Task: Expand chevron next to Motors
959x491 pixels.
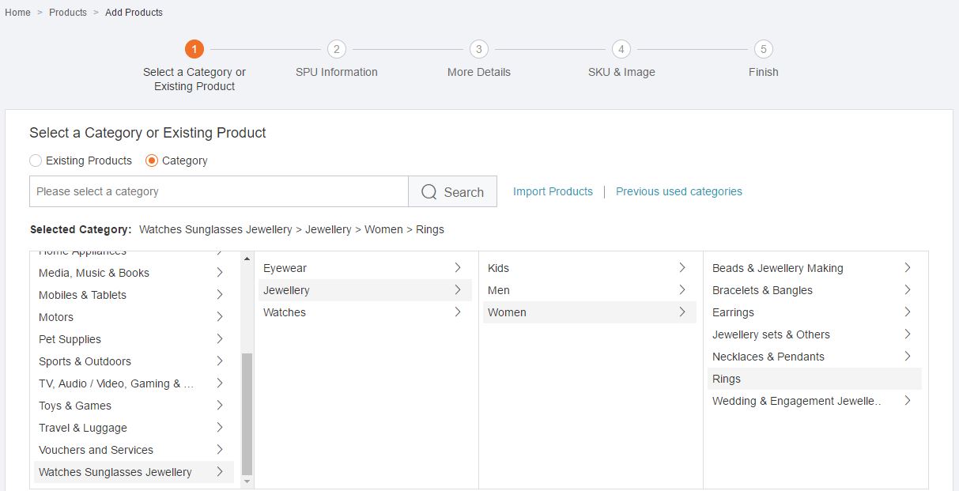Action: click(220, 317)
